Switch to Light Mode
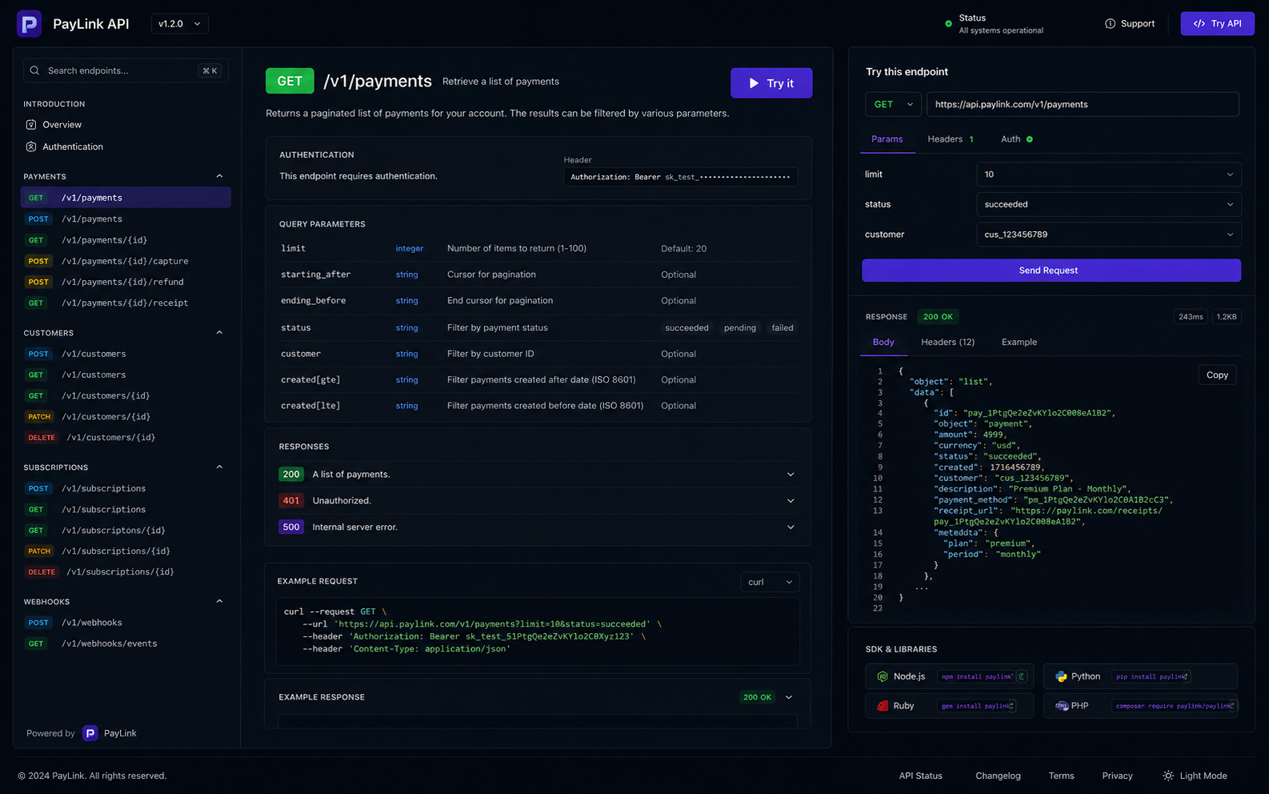 click(1195, 776)
